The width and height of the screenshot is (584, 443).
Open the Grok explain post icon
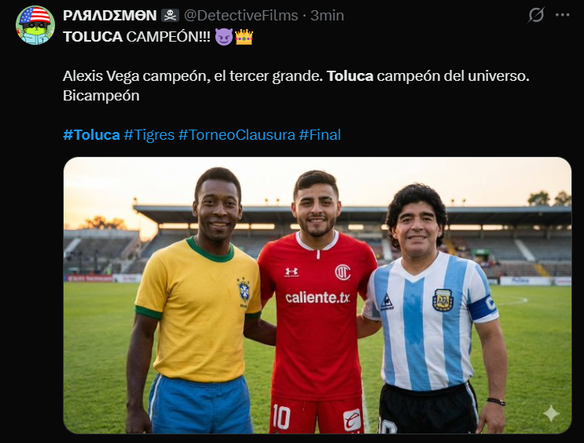[x=536, y=15]
